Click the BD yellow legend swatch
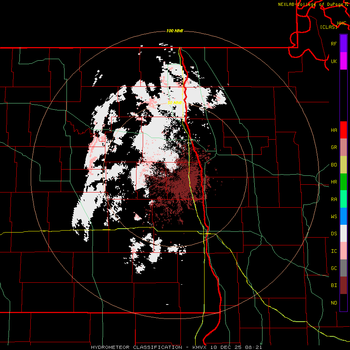 pos(343,164)
